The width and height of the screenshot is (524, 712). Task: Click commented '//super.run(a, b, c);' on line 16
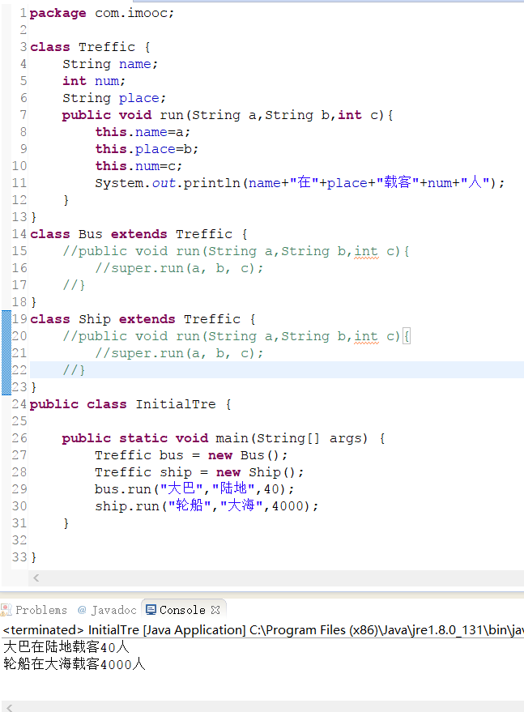[179, 268]
